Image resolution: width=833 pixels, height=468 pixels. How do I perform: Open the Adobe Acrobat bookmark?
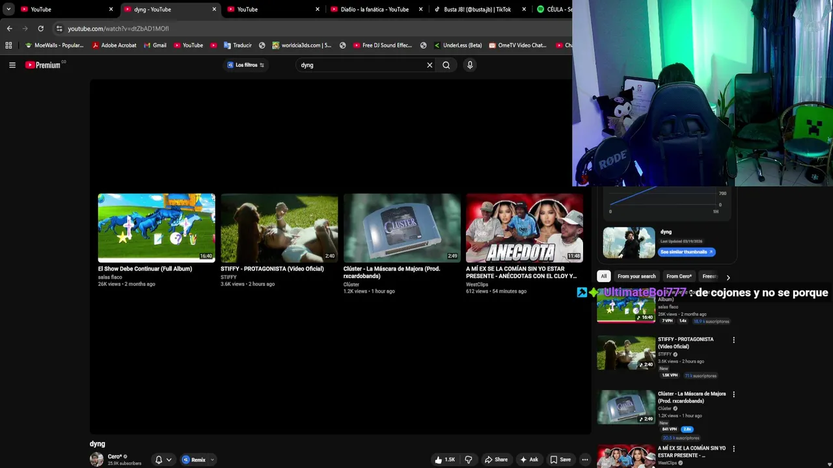click(x=115, y=45)
